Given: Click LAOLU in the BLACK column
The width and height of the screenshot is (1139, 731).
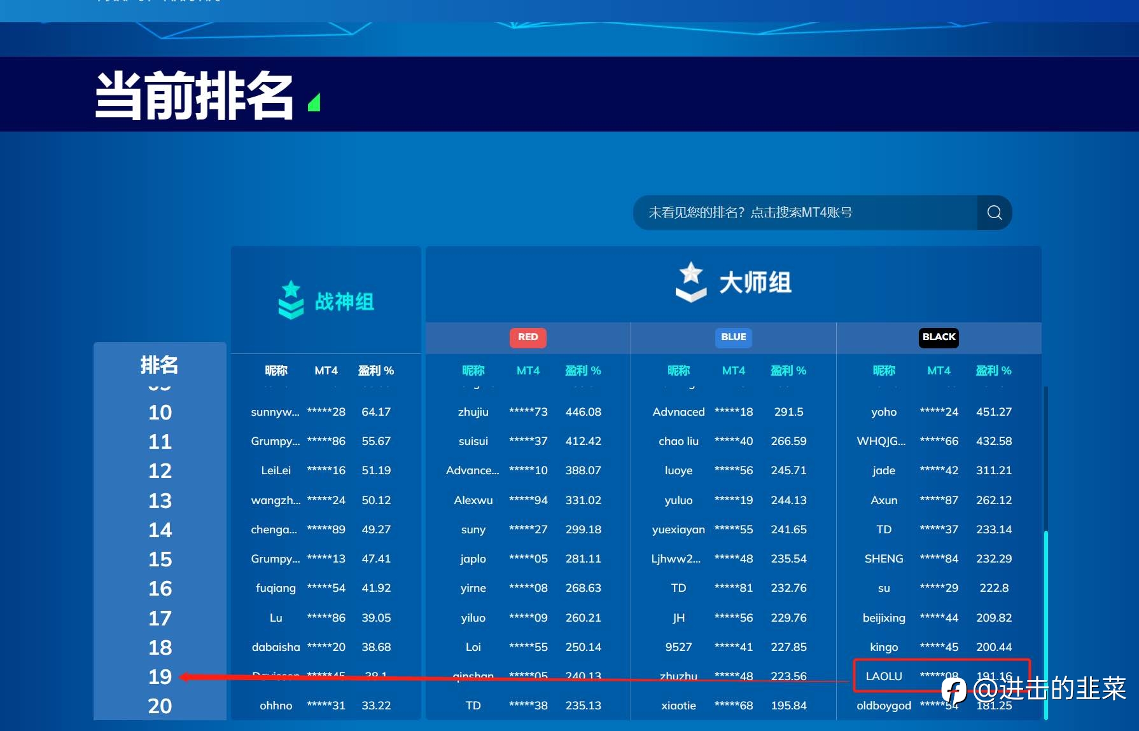Looking at the screenshot, I should tap(884, 676).
